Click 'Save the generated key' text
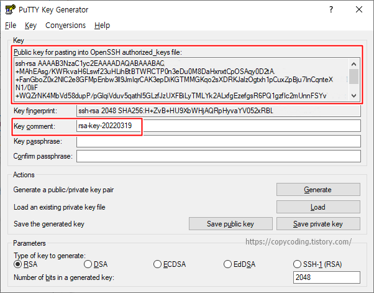The width and height of the screenshot is (374, 293). click(49, 224)
